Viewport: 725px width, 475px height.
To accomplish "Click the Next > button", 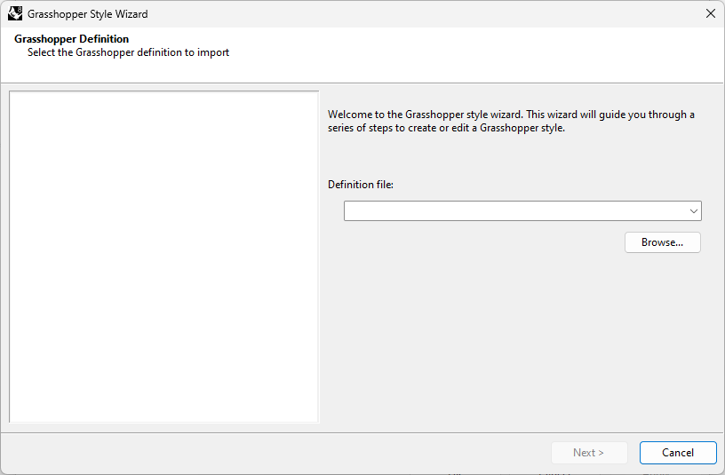I will 589,453.
